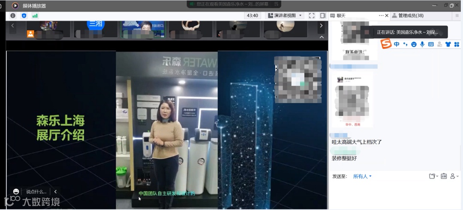Open the emoji reaction smiley button

pos(16,192)
